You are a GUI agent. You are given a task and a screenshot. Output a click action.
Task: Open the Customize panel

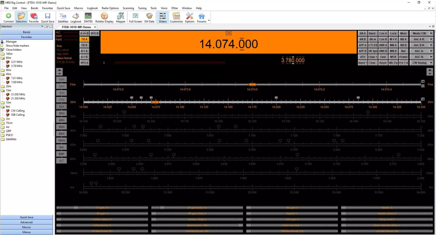[x=176, y=17]
